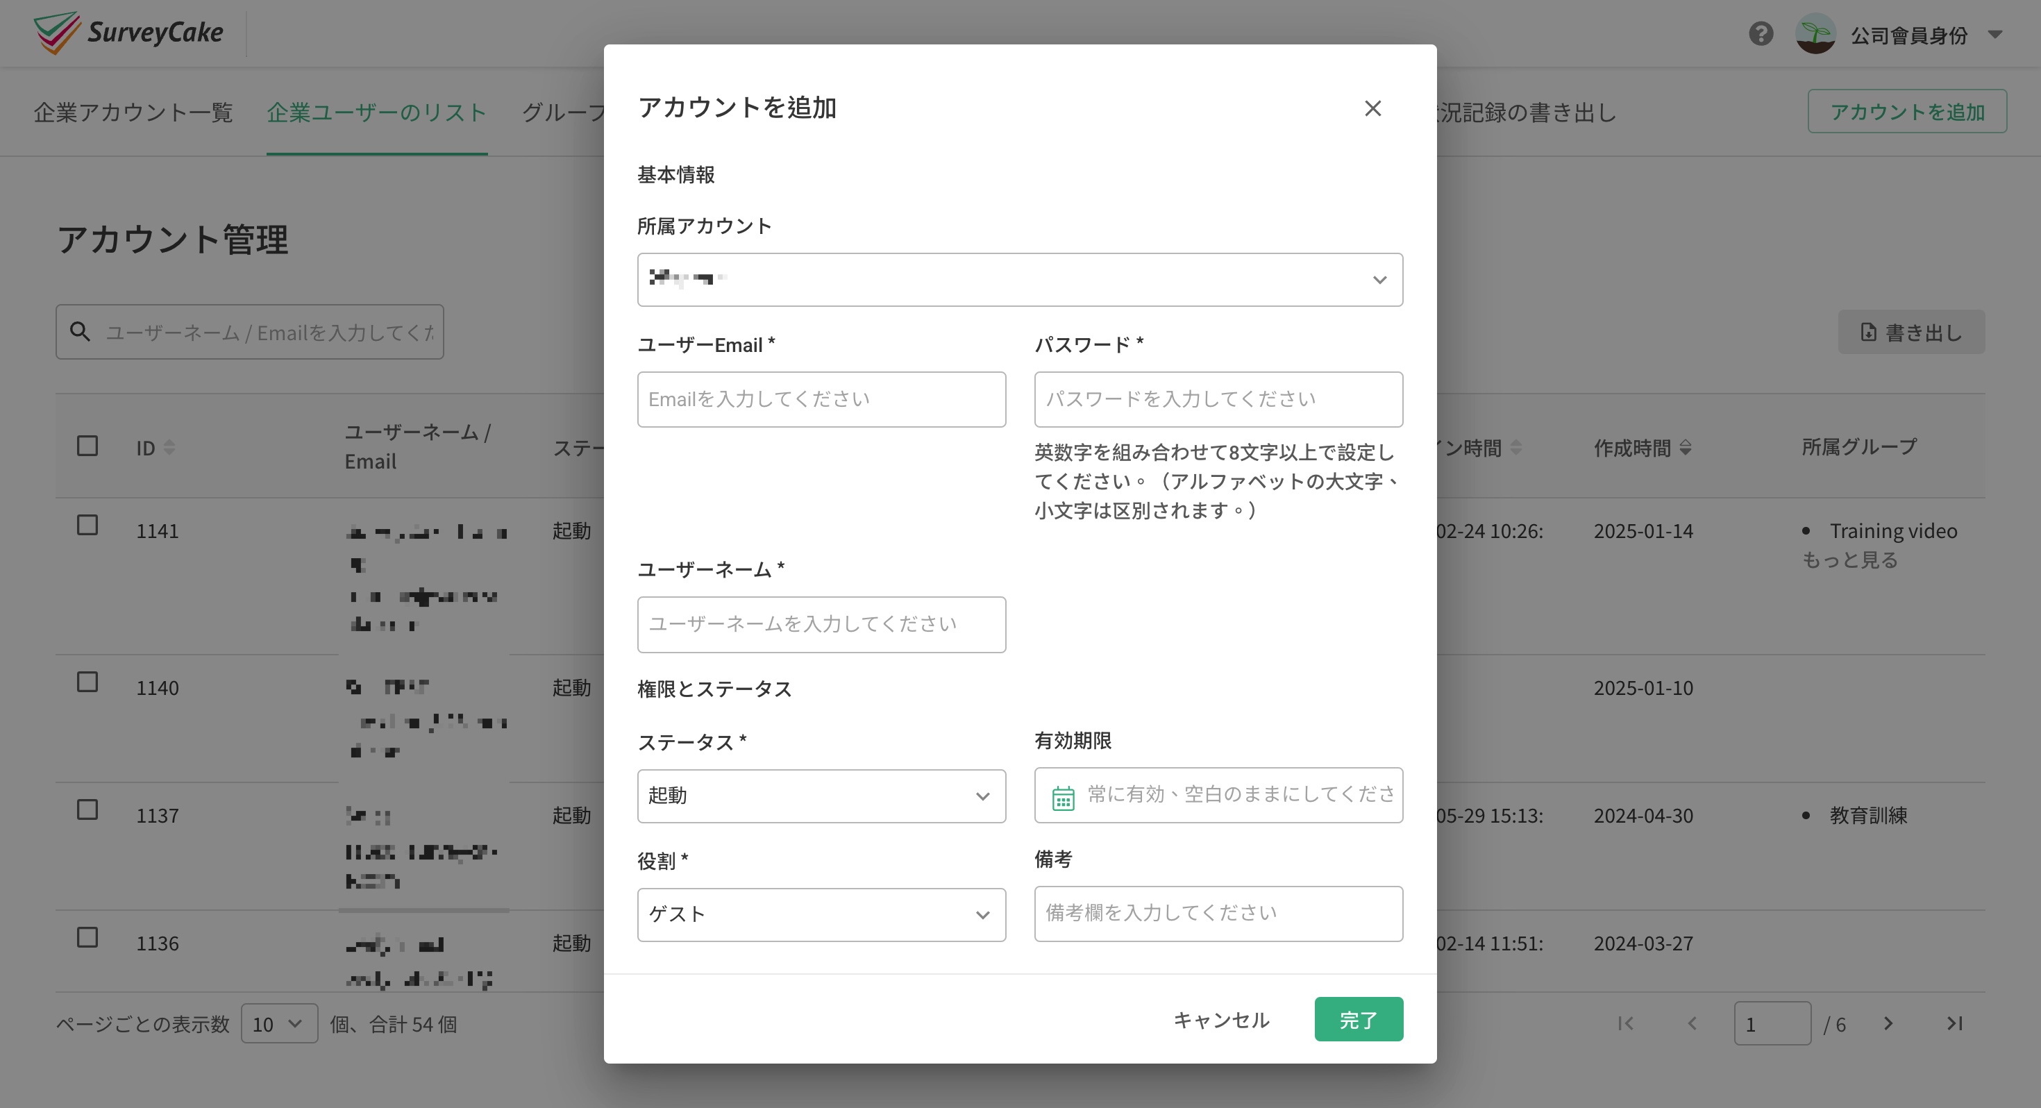Screen dimensions: 2041x1108
Task: Click the SurveyCake logo
Action: [128, 33]
